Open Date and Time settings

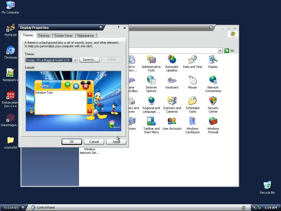coord(192,62)
